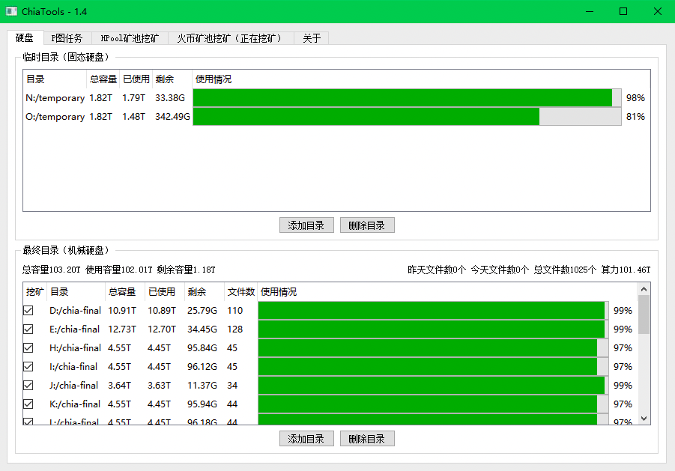
Task: Click 总容量 column header in temporary table
Action: [103, 79]
